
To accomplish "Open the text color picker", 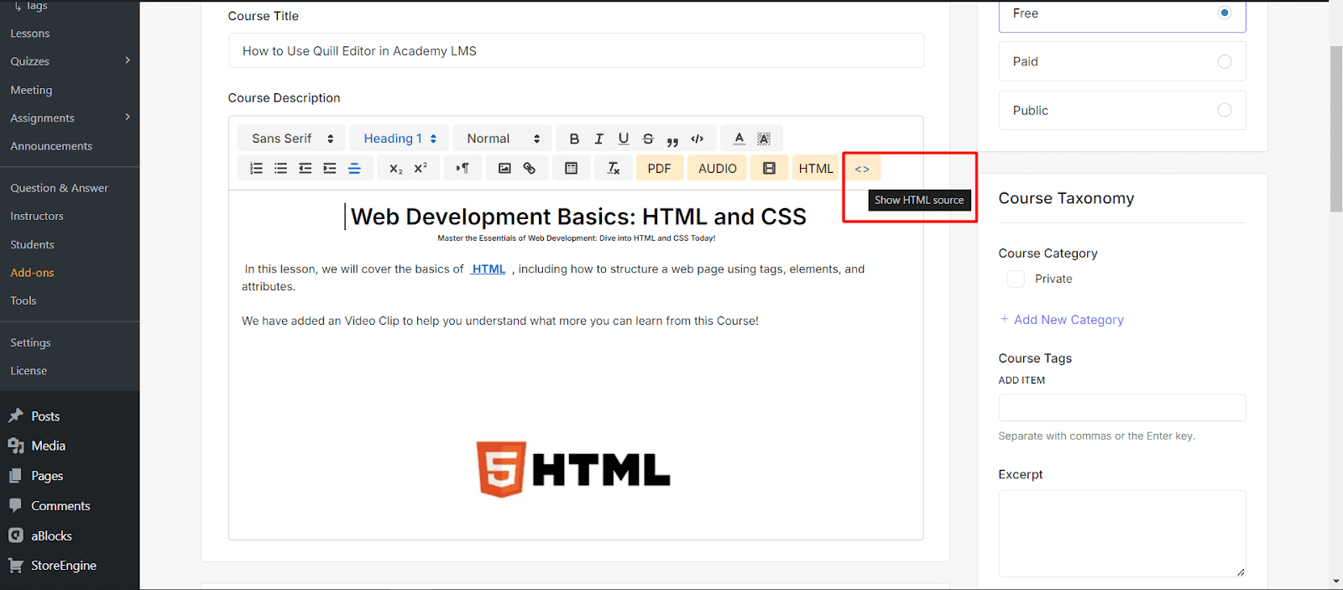I will click(739, 138).
